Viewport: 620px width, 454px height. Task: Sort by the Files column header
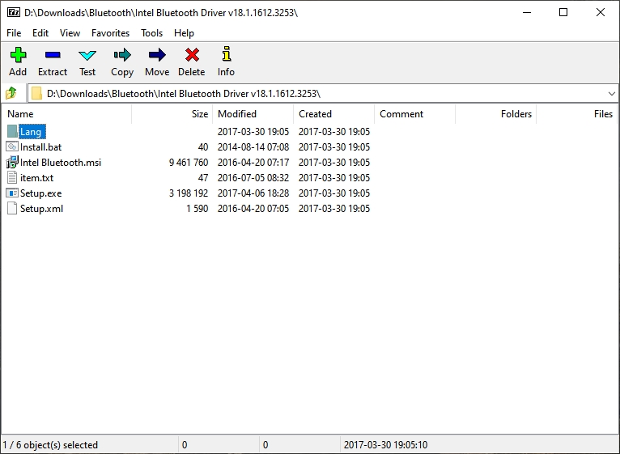coord(576,114)
